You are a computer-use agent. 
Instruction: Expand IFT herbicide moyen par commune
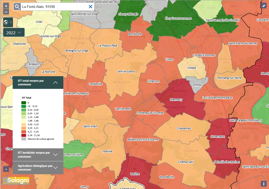click(x=55, y=155)
